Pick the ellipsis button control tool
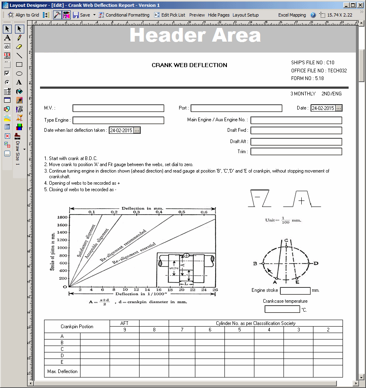Screen dimensions: 366x388 (7, 154)
